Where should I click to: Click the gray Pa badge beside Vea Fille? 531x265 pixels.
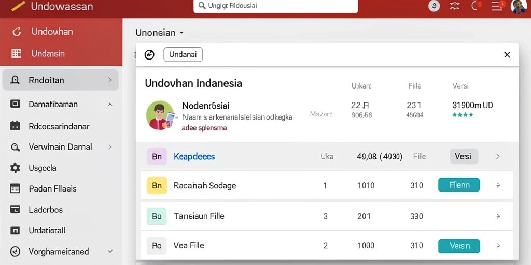pyautogui.click(x=157, y=246)
